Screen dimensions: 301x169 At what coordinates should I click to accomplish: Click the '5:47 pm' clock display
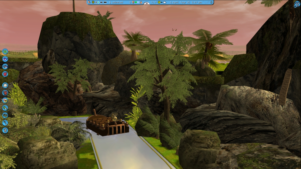click(x=196, y=2)
